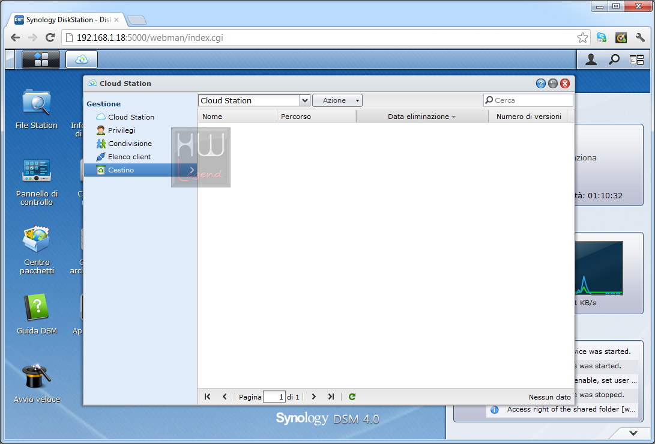Click the browser address bar

tap(325, 38)
